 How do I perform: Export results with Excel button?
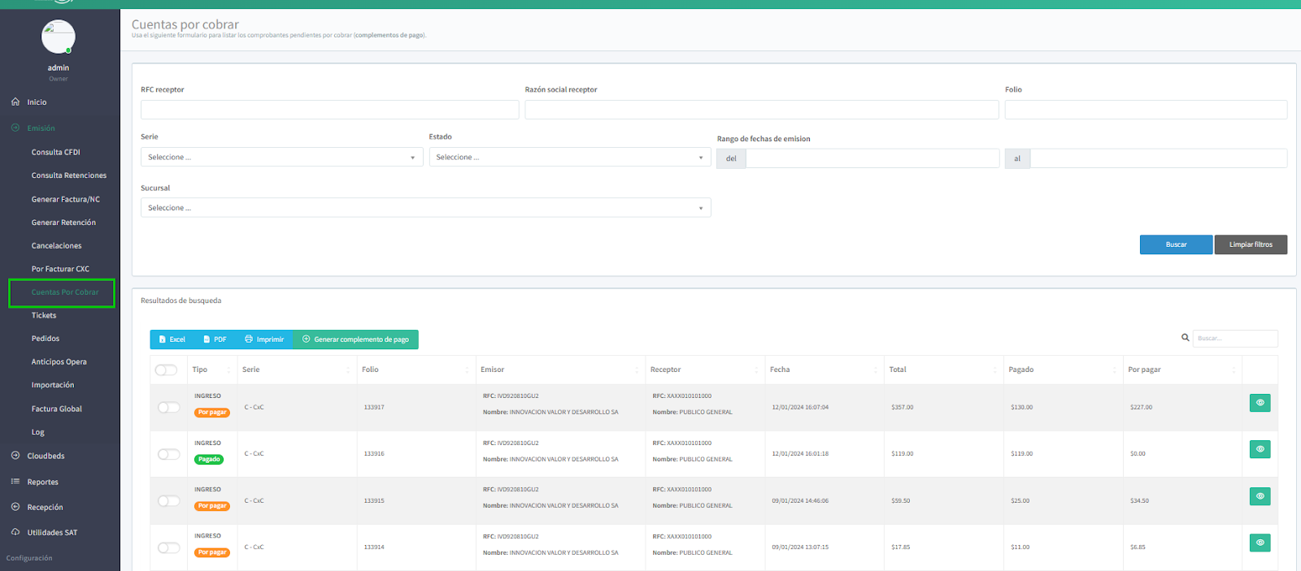point(172,340)
